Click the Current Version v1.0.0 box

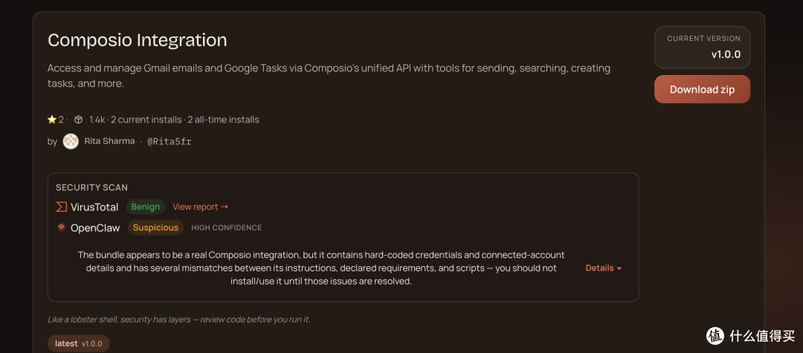(702, 48)
